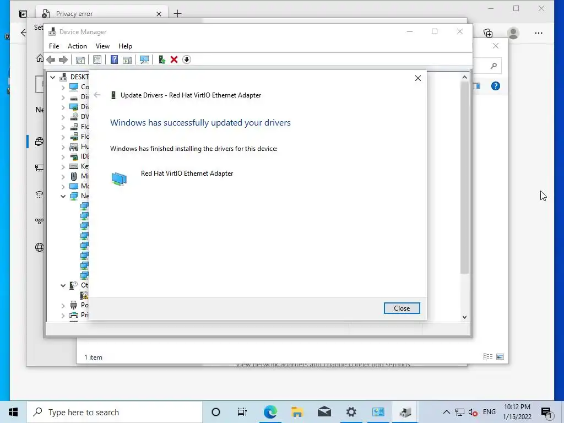Click the device tree scrollbar thumb

tap(464, 177)
